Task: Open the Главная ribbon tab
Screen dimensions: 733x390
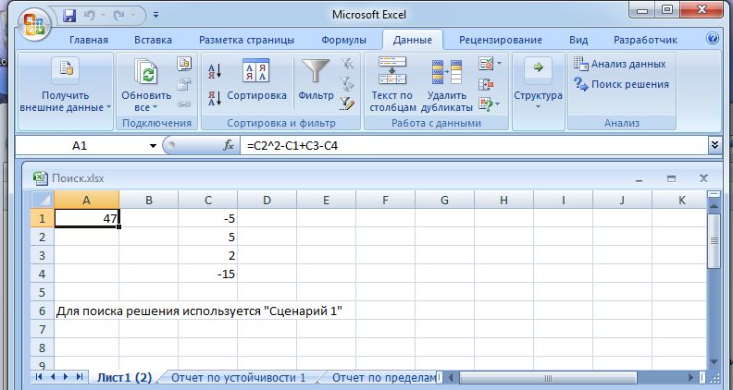Action: click(x=89, y=40)
